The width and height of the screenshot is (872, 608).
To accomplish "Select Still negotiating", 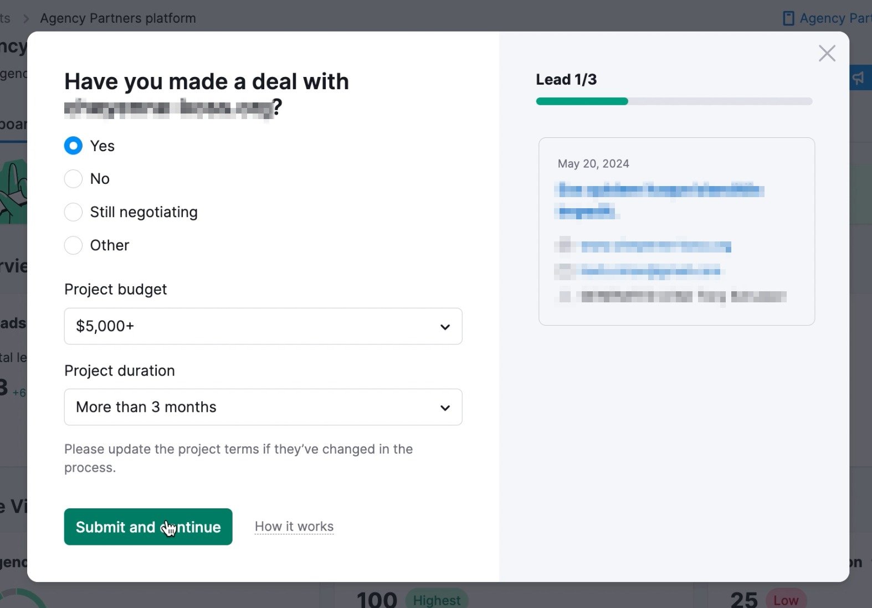I will click(x=73, y=212).
